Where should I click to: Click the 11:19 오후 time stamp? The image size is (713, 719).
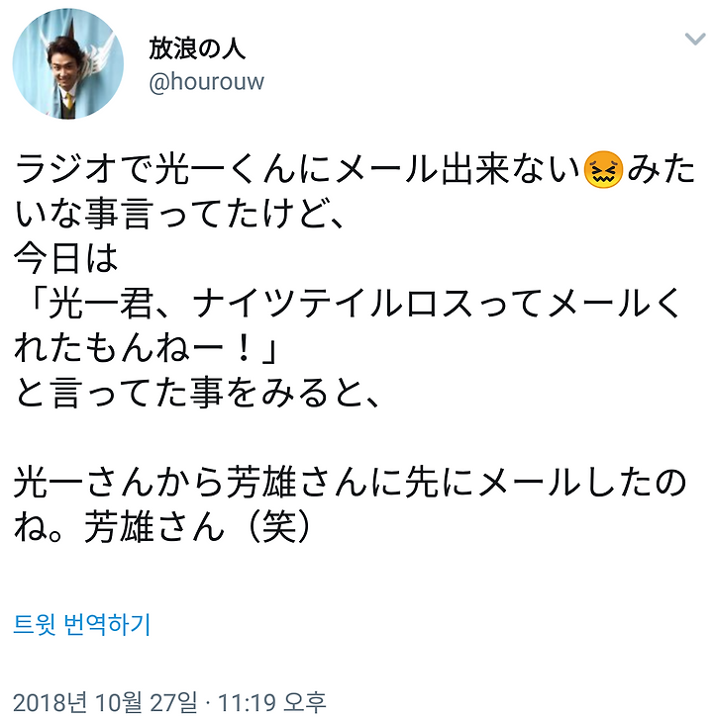[x=271, y=702]
